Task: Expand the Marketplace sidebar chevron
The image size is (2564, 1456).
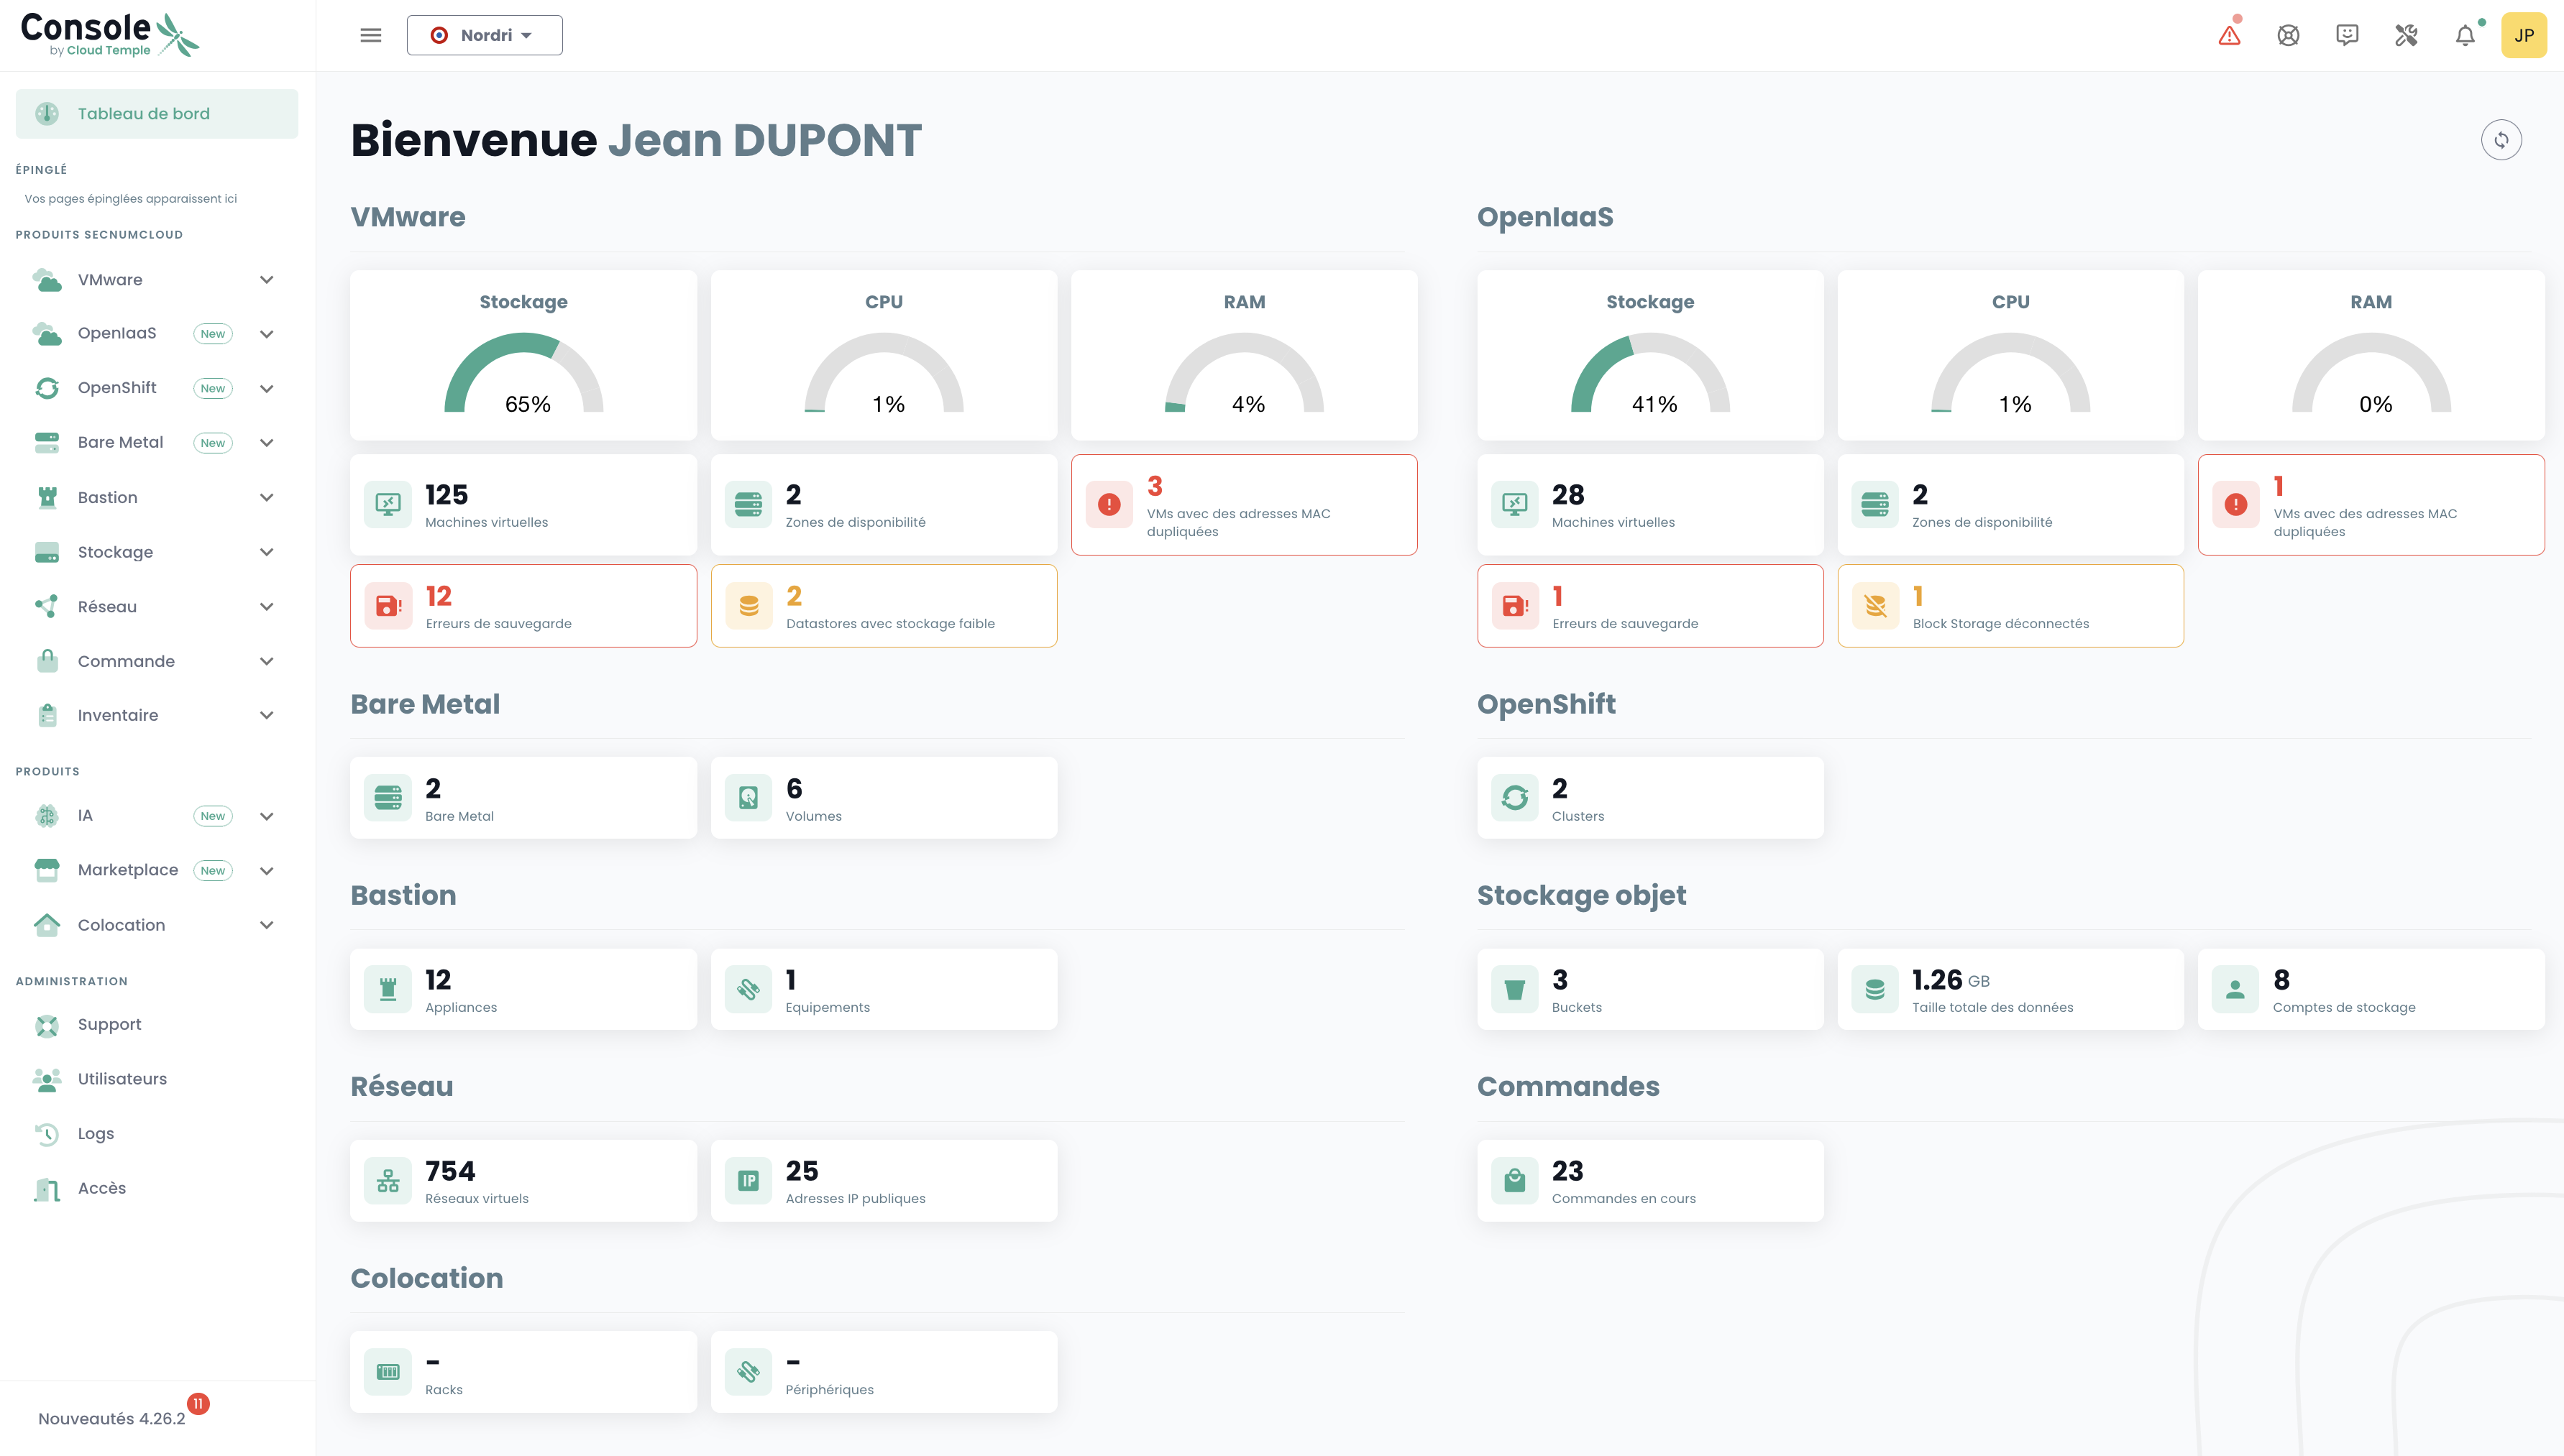Action: click(x=266, y=871)
